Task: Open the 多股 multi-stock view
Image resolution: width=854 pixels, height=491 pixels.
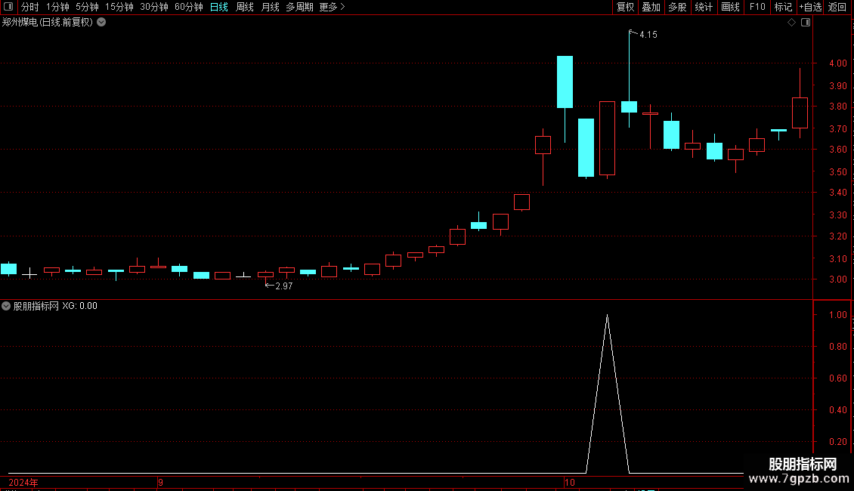Action: 677,7
